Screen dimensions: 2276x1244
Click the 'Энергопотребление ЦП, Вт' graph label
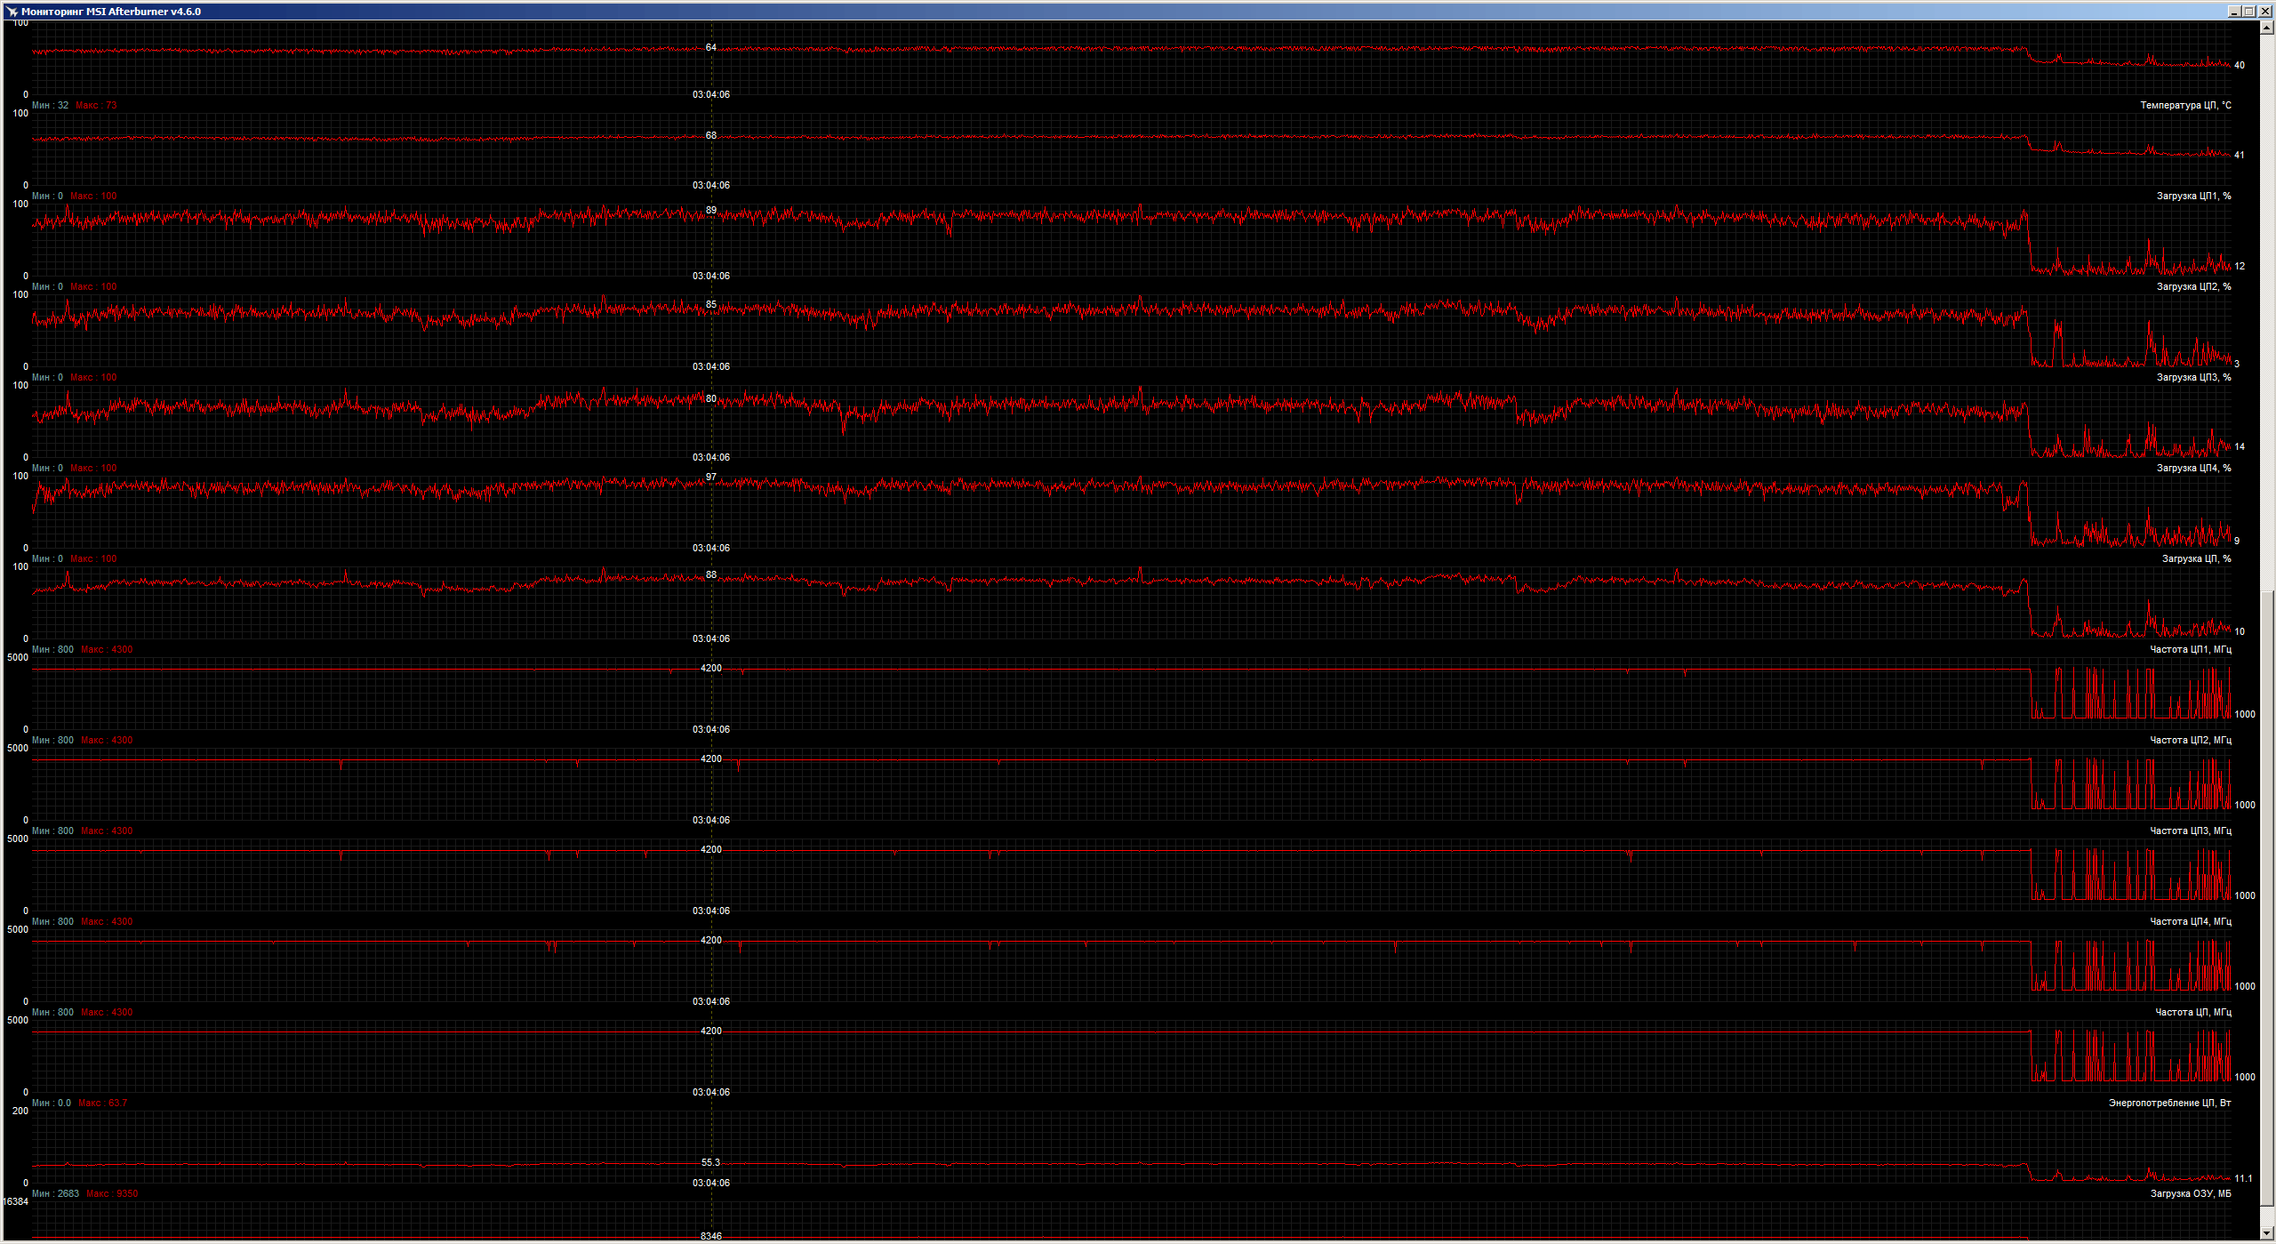2168,1104
